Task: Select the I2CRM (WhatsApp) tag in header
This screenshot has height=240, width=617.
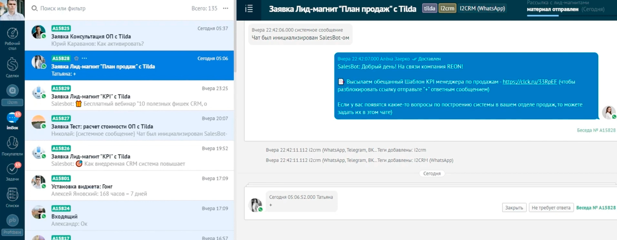Action: [482, 8]
